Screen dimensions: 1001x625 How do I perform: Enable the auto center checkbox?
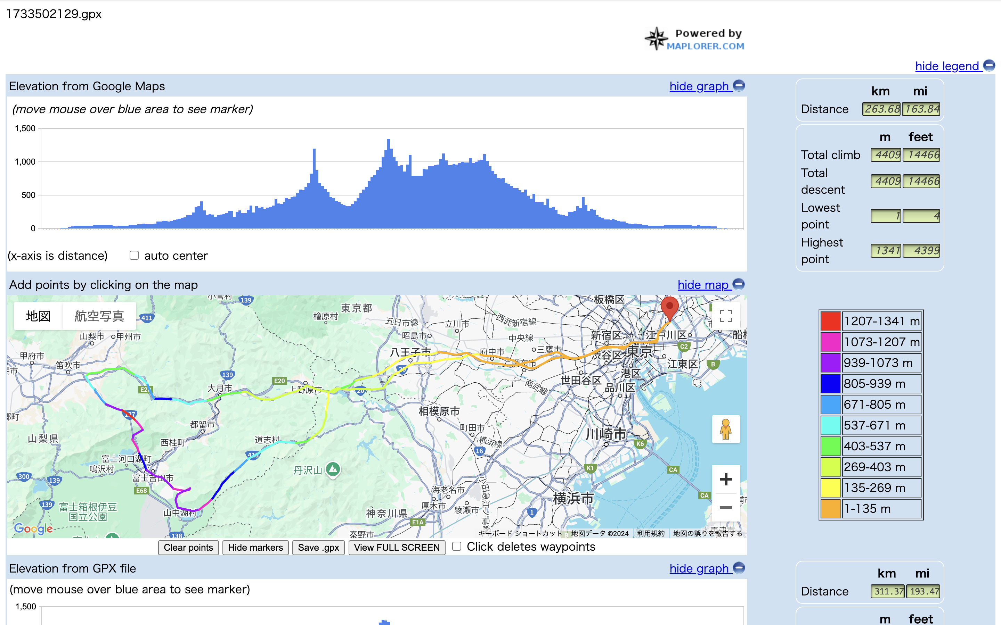point(134,256)
